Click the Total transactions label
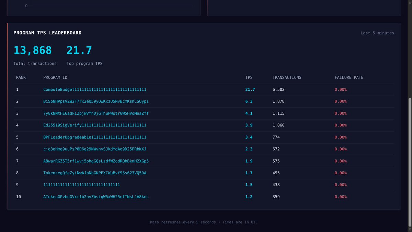This screenshot has width=412, height=232. (x=35, y=64)
